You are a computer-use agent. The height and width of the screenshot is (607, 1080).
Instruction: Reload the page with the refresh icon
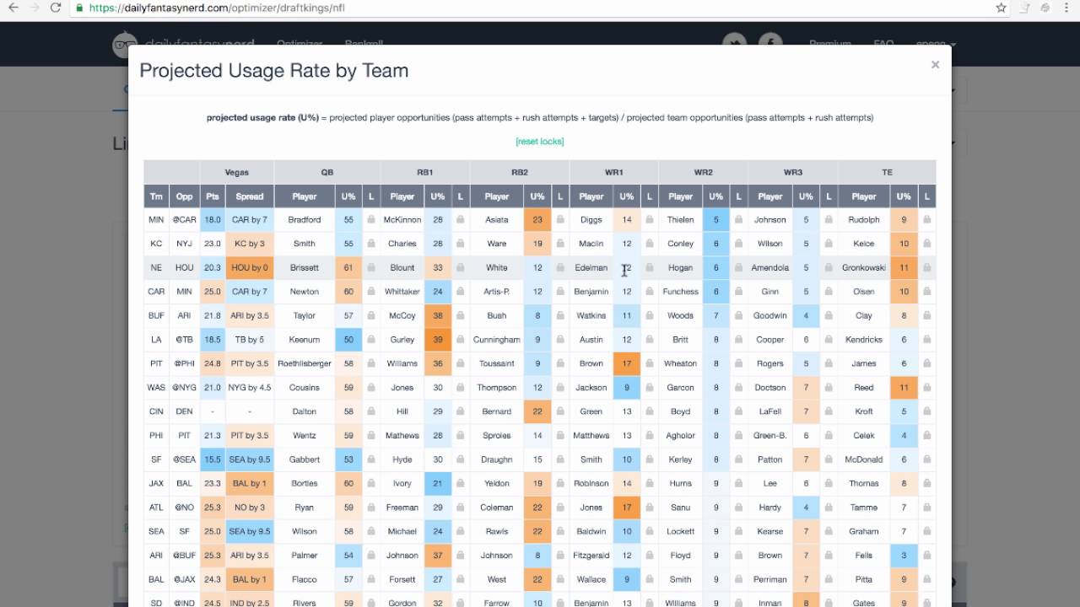(56, 8)
